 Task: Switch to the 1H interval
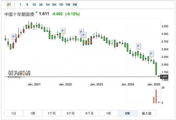coord(47,5)
